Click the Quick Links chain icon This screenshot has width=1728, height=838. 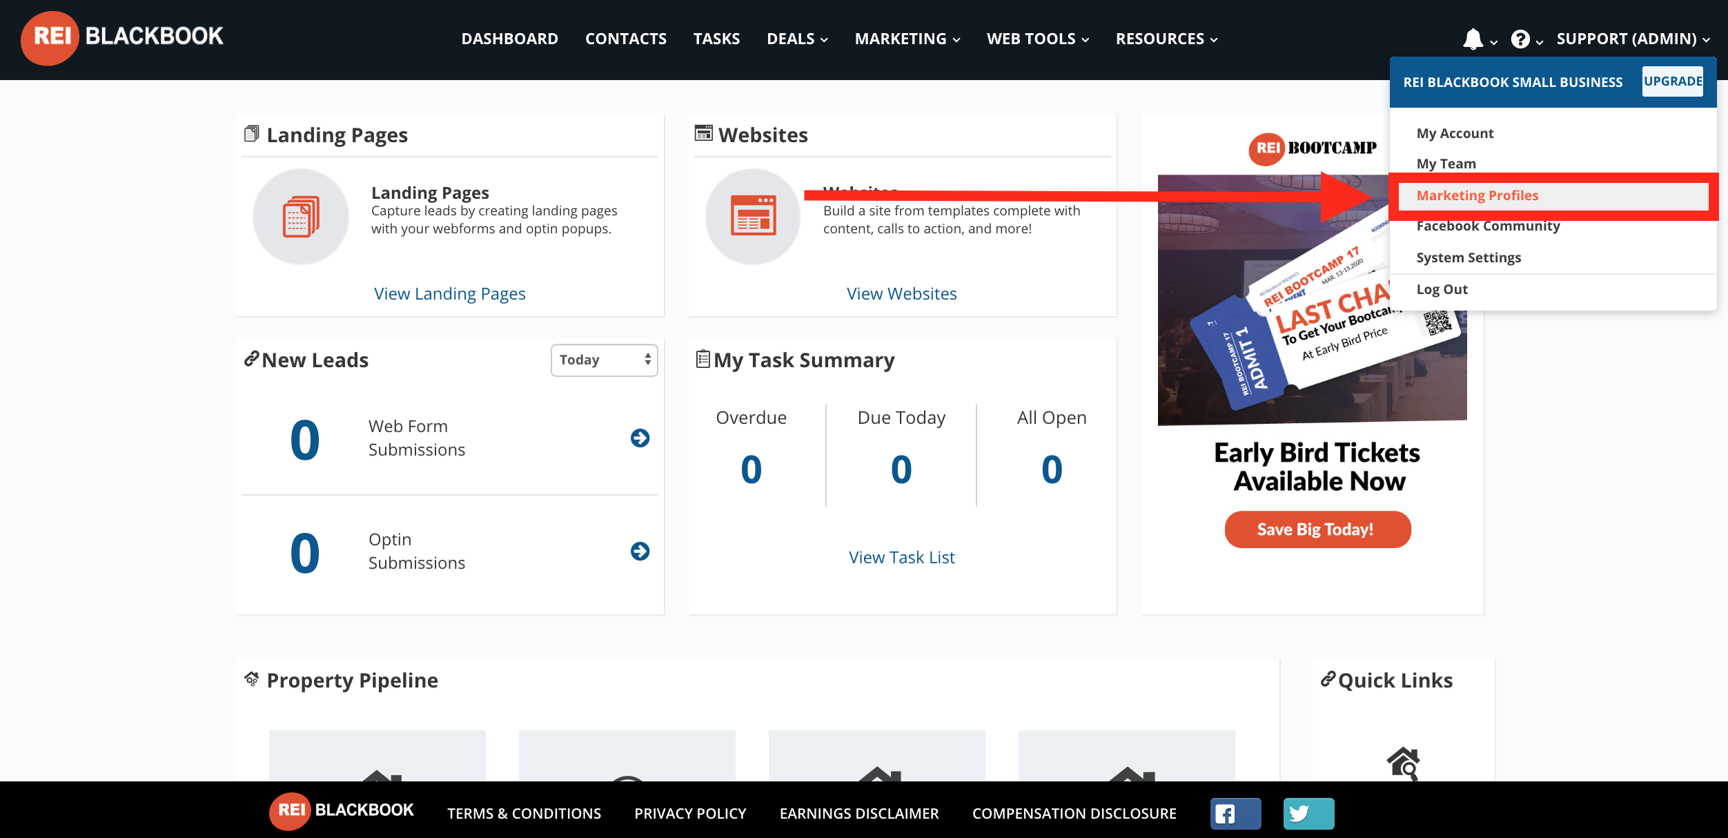(x=1328, y=679)
